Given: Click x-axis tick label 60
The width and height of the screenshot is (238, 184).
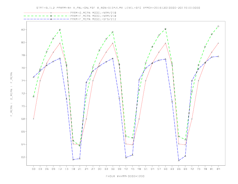Looking at the screenshot, I should [x=166, y=169].
